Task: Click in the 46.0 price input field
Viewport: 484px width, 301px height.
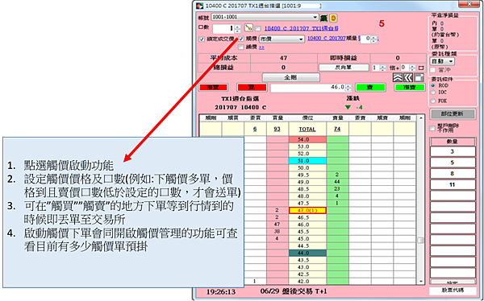Action: pyautogui.click(x=308, y=88)
